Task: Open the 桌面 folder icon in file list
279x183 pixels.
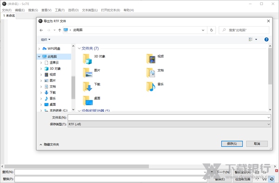Action: click(x=88, y=101)
